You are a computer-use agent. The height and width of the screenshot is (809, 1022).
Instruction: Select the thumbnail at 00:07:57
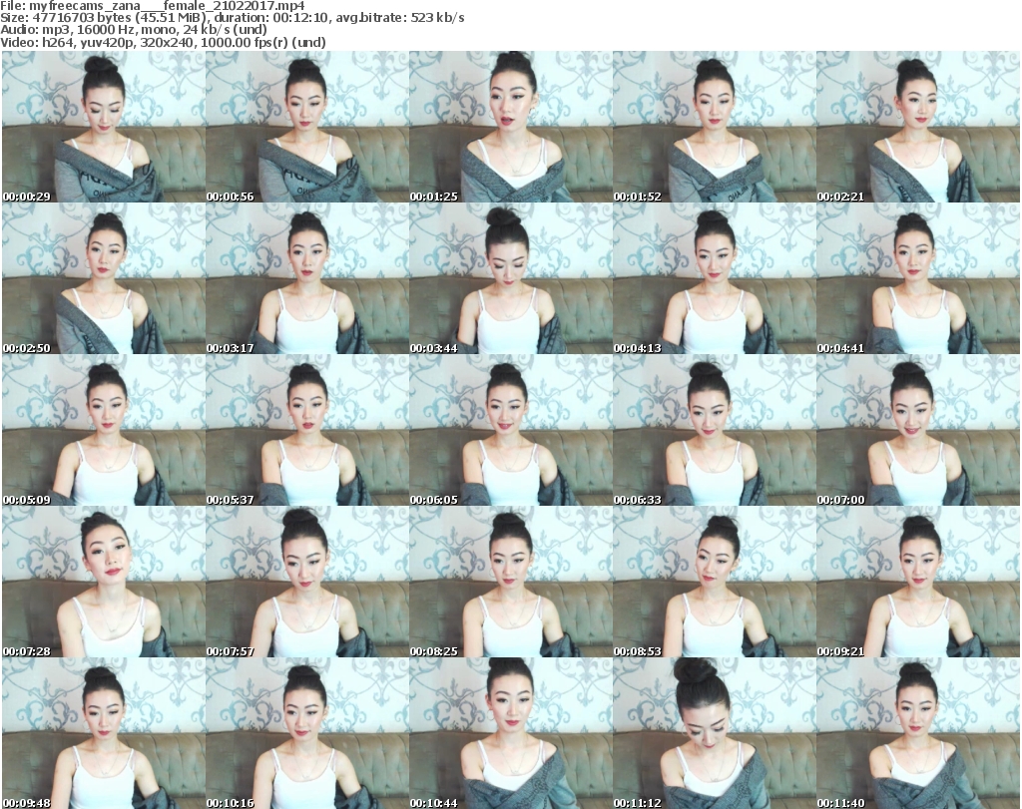307,582
